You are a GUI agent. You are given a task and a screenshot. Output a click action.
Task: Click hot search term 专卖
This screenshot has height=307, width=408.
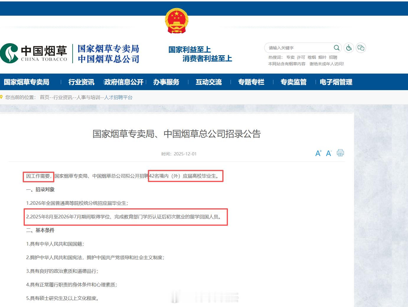coord(291,57)
